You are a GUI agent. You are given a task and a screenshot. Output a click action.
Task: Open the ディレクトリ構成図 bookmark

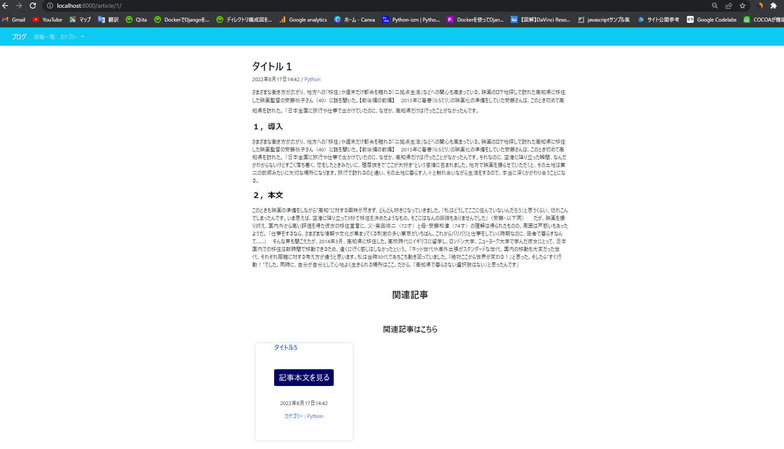pos(244,19)
